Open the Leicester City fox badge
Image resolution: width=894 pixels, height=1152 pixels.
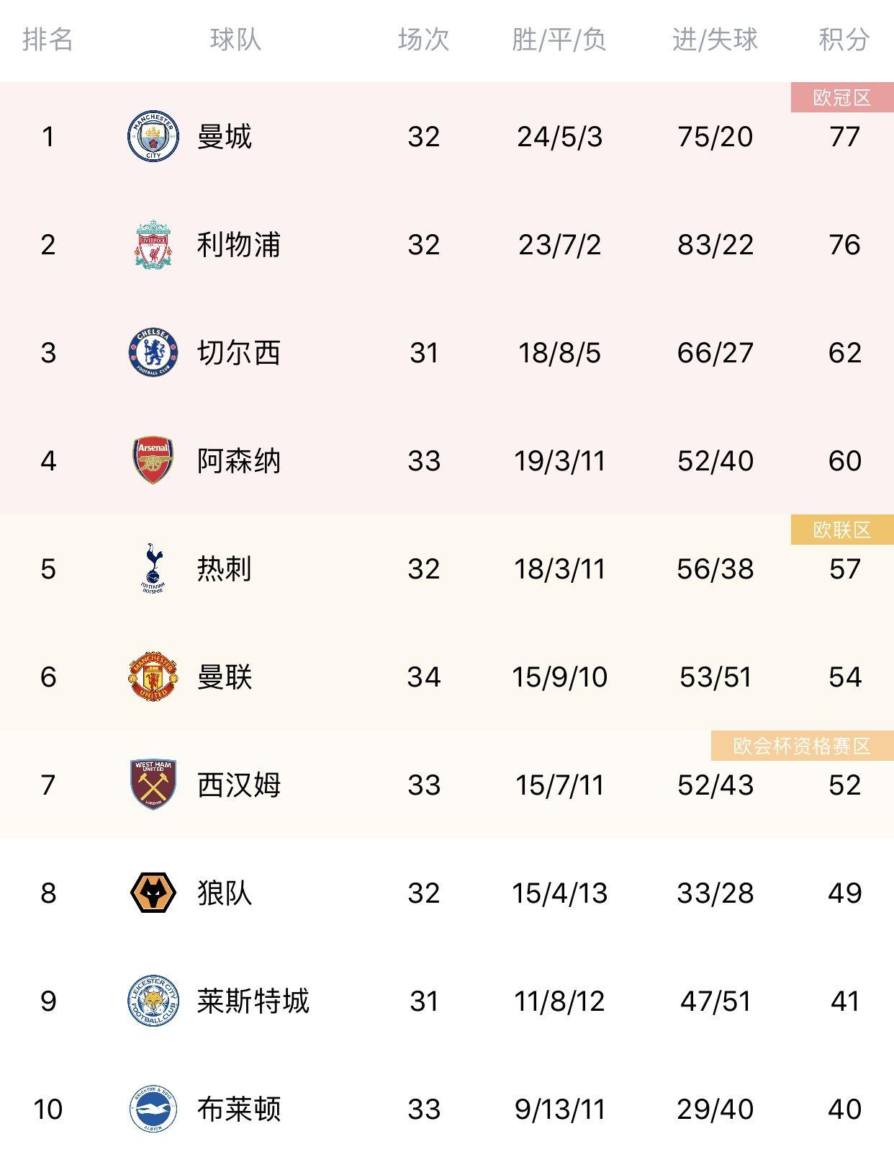tap(153, 1001)
